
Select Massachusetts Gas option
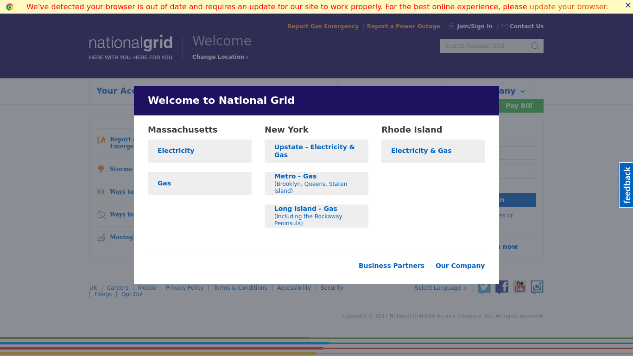(x=200, y=184)
